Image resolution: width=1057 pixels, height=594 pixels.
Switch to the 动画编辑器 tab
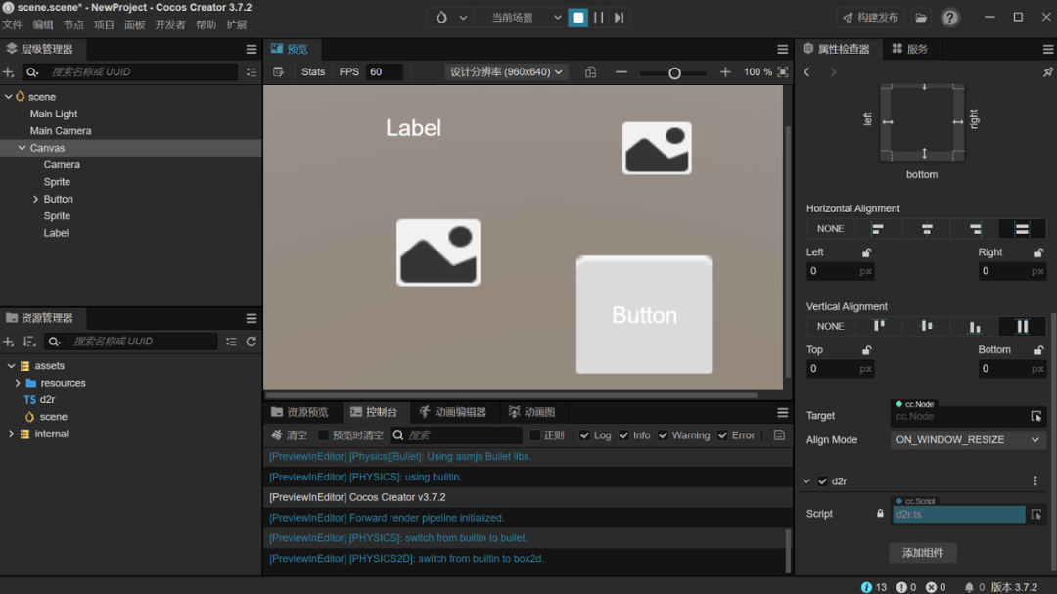[452, 412]
